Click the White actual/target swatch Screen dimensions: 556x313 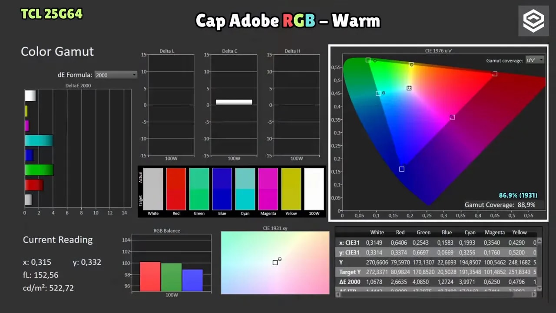pyautogui.click(x=153, y=189)
